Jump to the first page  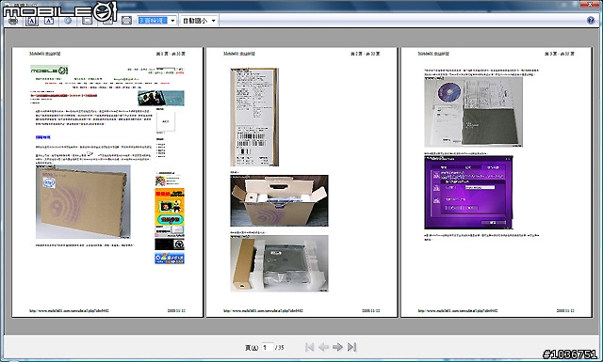pyautogui.click(x=309, y=347)
